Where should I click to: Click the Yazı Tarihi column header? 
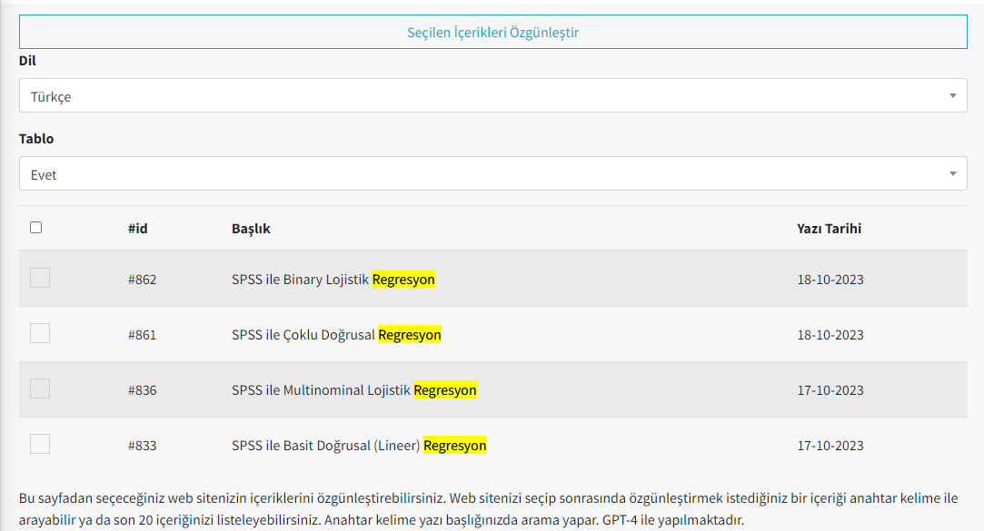[x=829, y=229]
